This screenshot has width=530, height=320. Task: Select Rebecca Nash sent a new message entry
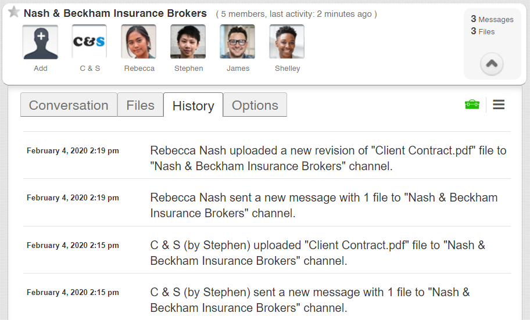click(x=324, y=205)
